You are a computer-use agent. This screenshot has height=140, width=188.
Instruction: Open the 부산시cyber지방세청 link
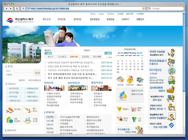70,117
